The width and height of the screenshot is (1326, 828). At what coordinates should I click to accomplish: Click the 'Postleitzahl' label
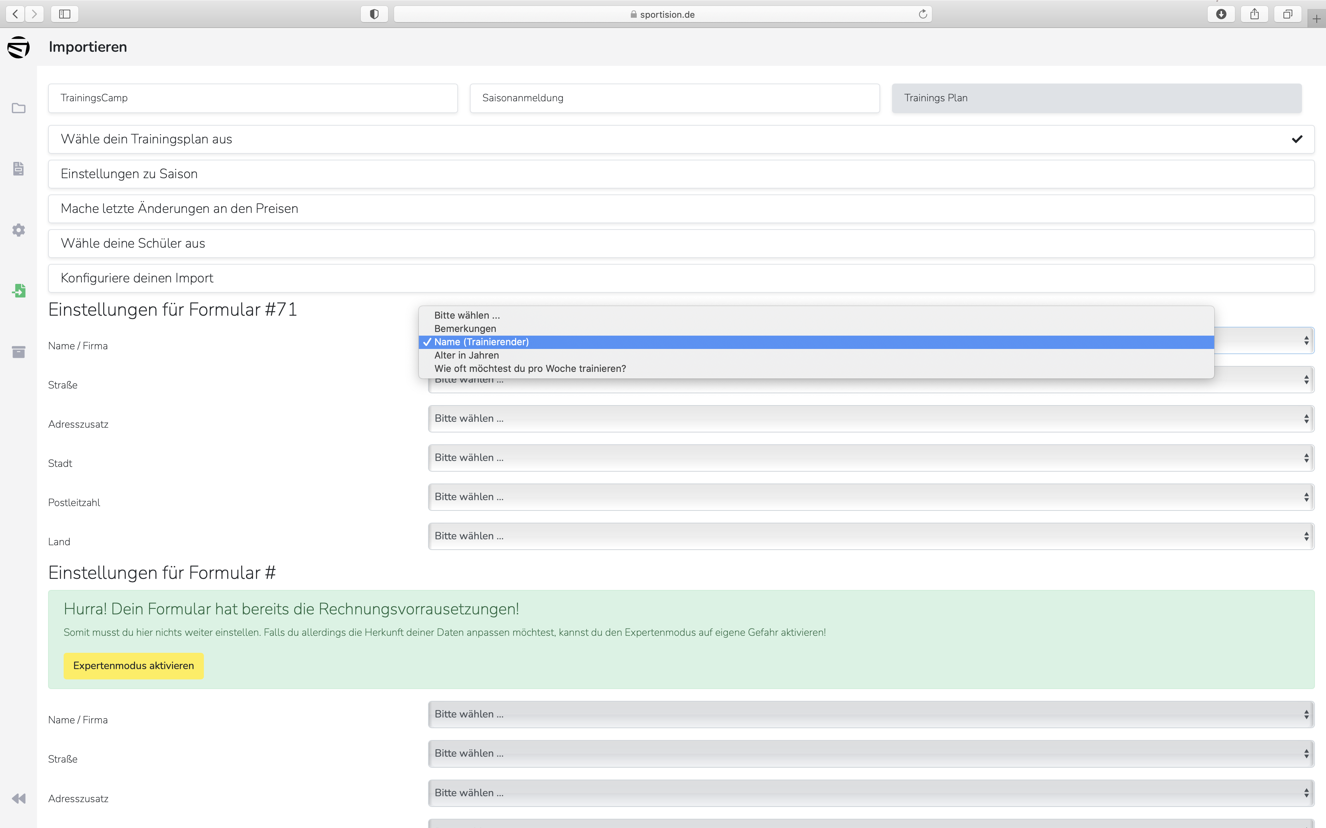(74, 503)
